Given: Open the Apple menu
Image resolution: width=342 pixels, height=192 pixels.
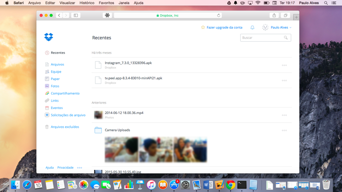Looking at the screenshot, I should pyautogui.click(x=7, y=3).
